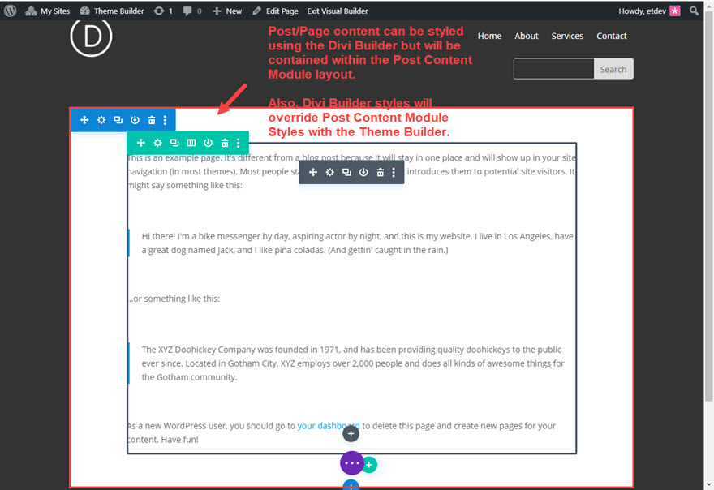The height and width of the screenshot is (490, 714).
Task: Click the WordPress logo in admin bar
Action: point(10,11)
